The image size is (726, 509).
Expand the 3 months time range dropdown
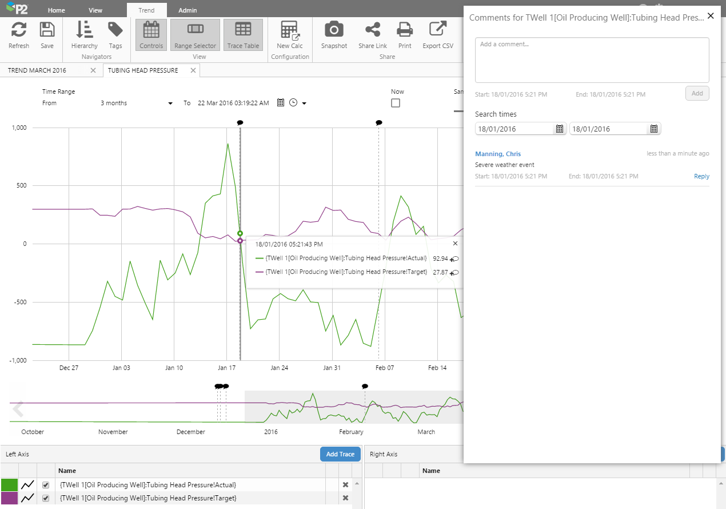(170, 104)
